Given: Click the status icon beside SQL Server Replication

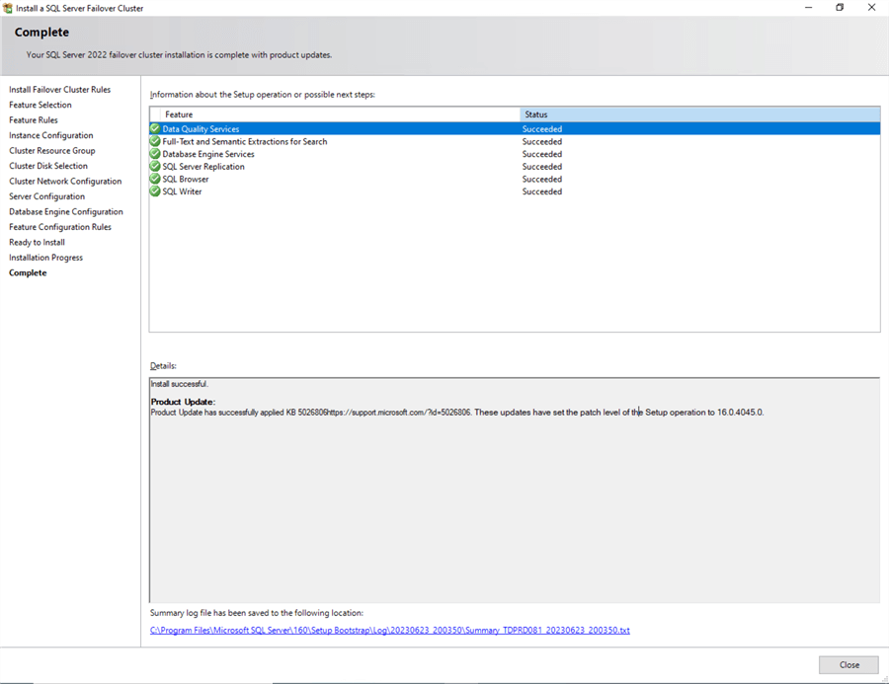Looking at the screenshot, I should tap(155, 167).
